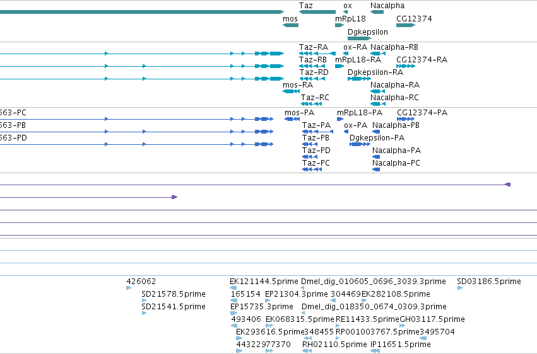The image size is (537, 354).
Task: Click the 493406 feature label
Action: 246,319
